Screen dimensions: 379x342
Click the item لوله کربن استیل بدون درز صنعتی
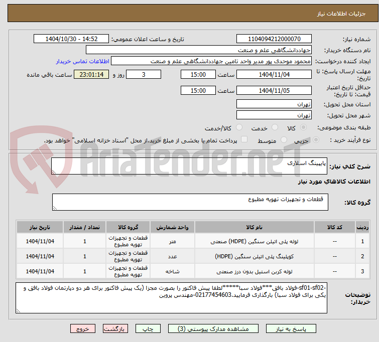pos(255,271)
